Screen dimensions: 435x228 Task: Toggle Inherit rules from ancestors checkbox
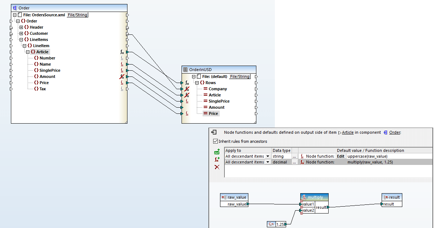[215, 141]
